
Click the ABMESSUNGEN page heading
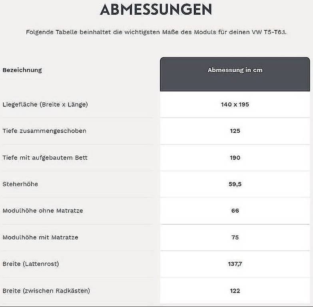(x=156, y=10)
